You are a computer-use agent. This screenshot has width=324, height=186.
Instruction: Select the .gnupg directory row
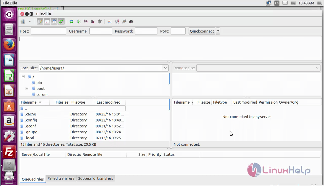point(72,132)
